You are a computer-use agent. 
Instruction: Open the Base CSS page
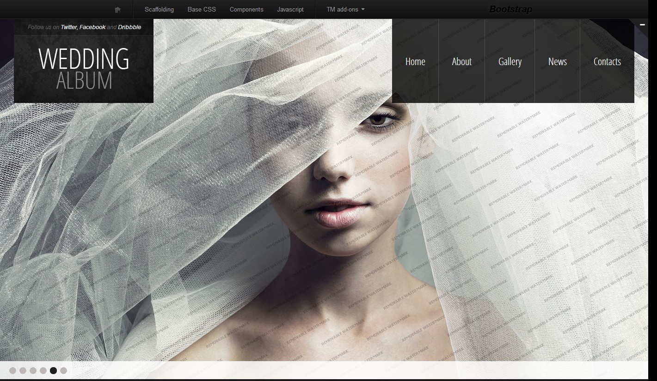(202, 9)
